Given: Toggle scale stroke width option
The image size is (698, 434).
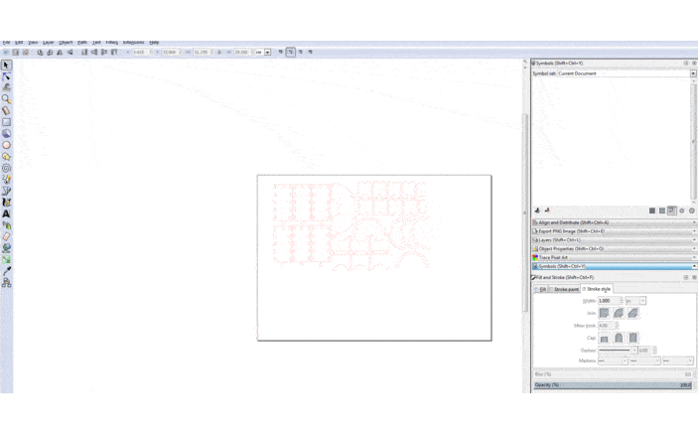Looking at the screenshot, I should (281, 52).
